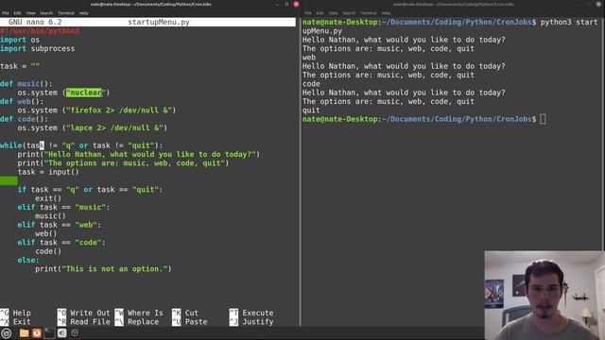Screen dimensions: 605x340
Task: Click the round dark icon at the taskbar's end
Action: point(75,333)
